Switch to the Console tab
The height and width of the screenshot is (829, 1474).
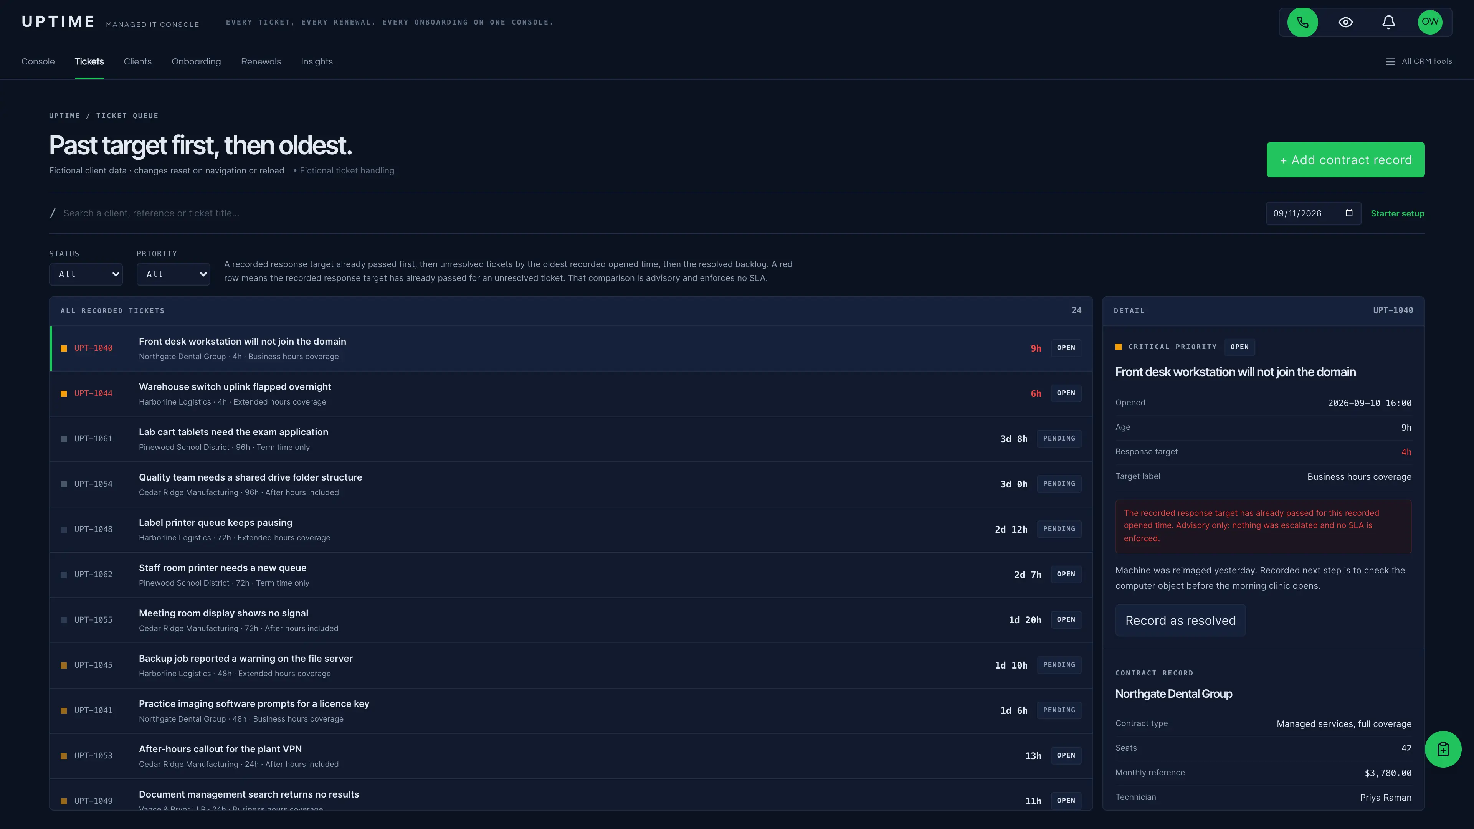tap(38, 61)
